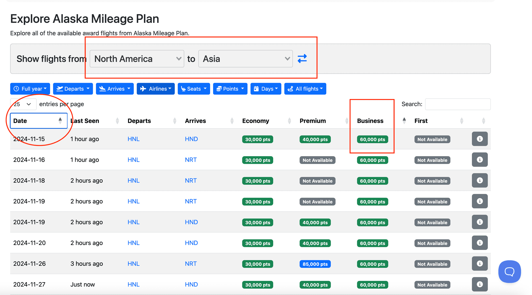Open info for the 2024-11-27 flight
Image resolution: width=532 pixels, height=295 pixels.
[x=480, y=284]
